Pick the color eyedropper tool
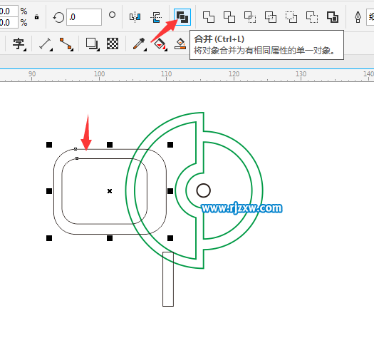374x348 pixels. coord(140,44)
